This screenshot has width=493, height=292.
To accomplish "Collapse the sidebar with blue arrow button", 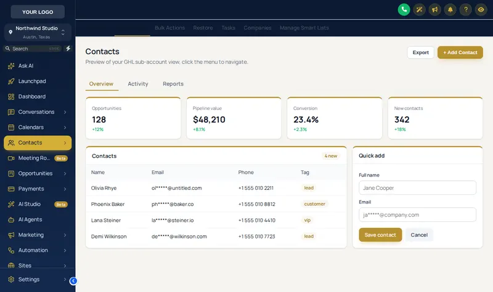I will point(73,281).
